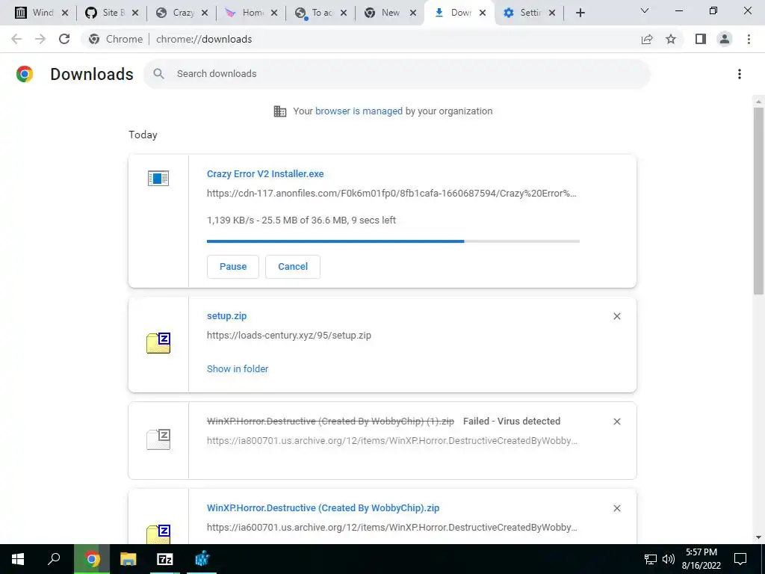This screenshot has height=574, width=765.
Task: Close the Downloads tab
Action: coord(483,13)
